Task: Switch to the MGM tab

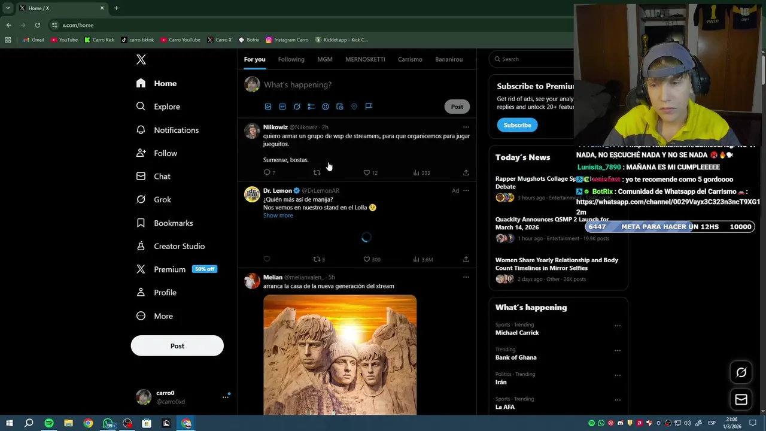Action: coord(325,59)
